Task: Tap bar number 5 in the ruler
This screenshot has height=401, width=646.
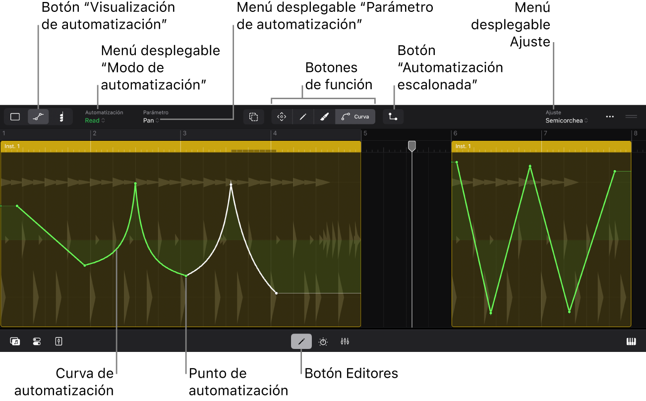Action: [365, 133]
